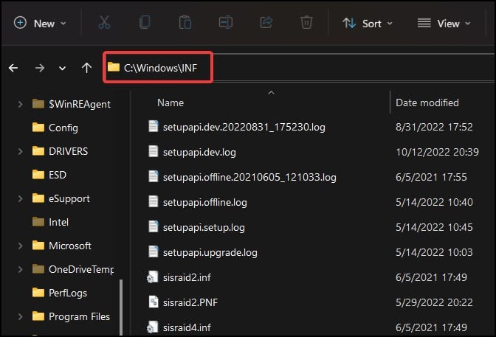
Task: Select the setupapi.upgrade.log file
Action: coord(210,253)
